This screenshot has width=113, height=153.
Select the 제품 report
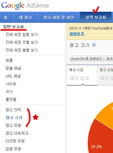(x=9, y=60)
